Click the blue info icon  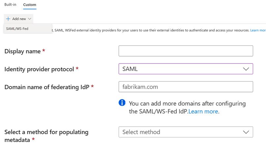[x=122, y=103]
